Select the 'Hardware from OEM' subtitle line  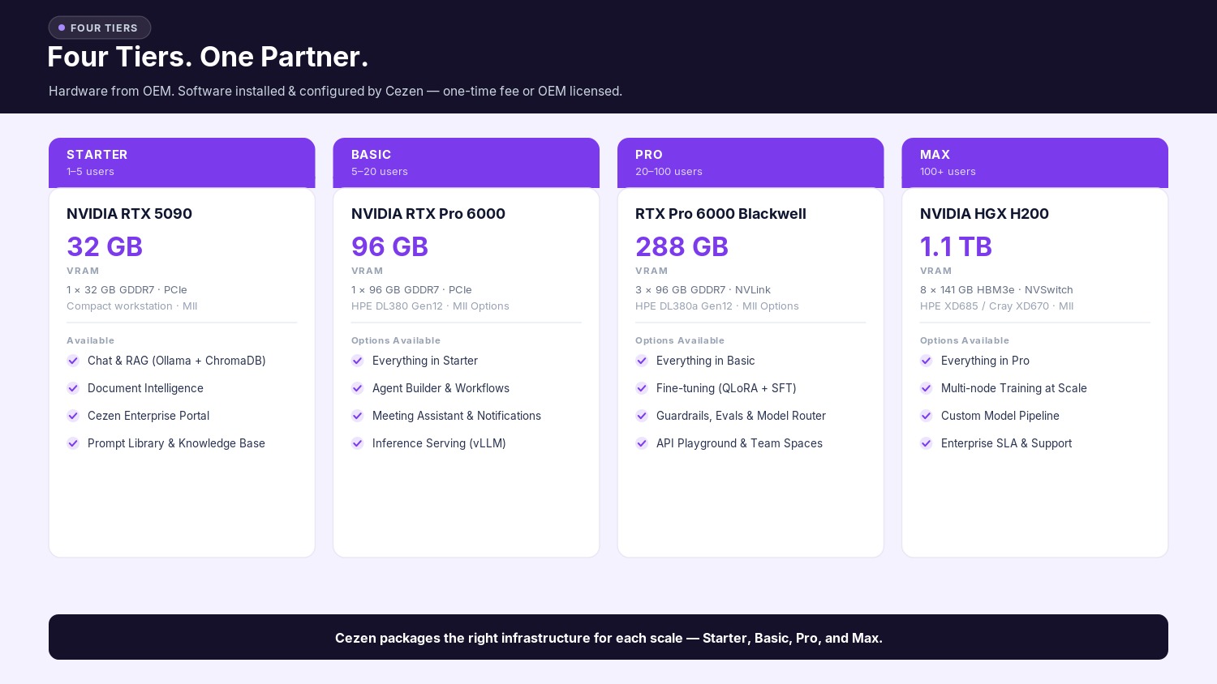335,92
